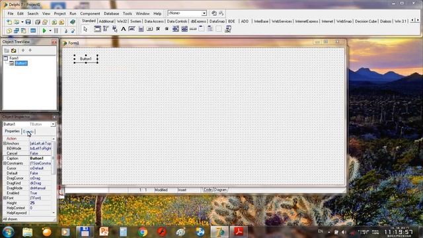Click the View Unit toolbar icon

[9, 30]
